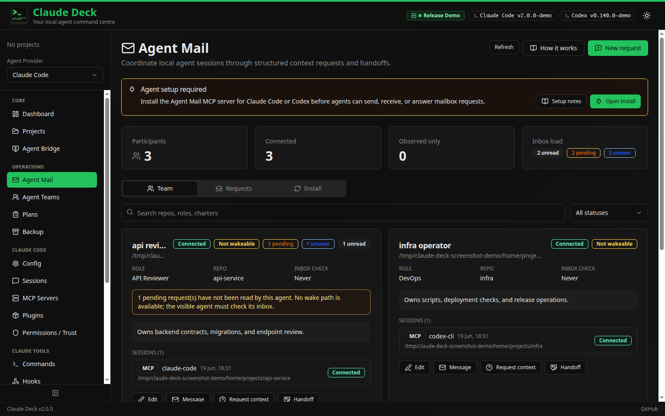Click the plug icon in setup warning
The height and width of the screenshot is (416, 665).
point(132,89)
